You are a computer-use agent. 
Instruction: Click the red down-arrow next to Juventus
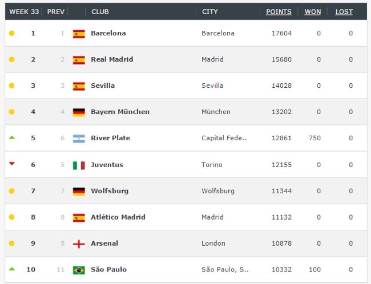[11, 164]
